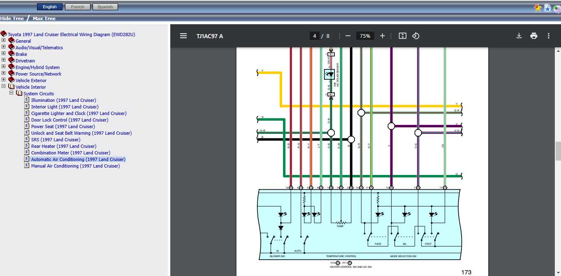This screenshot has width=561, height=276.
Task: Click the green arrow icon at top right
Action: (x=557, y=8)
